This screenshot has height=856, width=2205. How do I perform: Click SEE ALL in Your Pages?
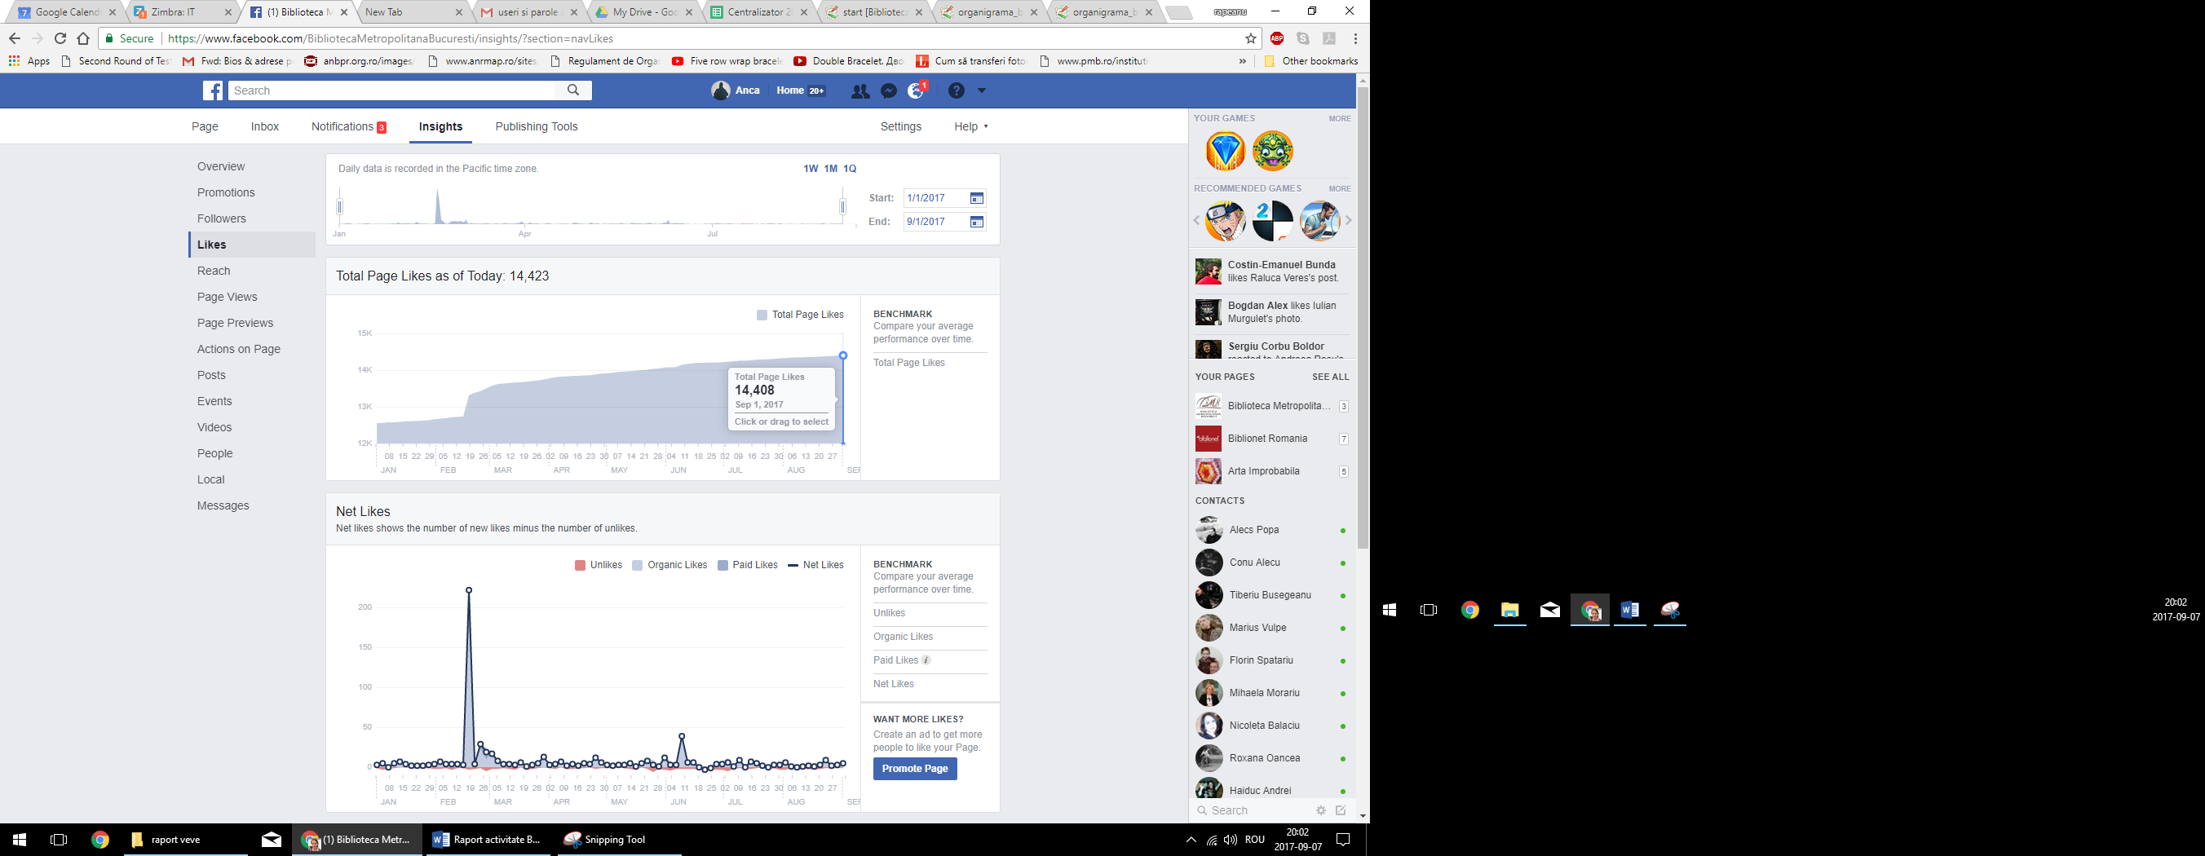coord(1330,377)
